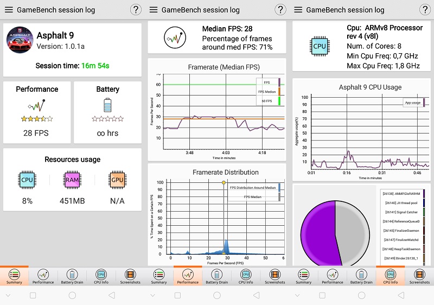Click the App usage legend on CPU Usage chart
This screenshot has width=434, height=305.
414,103
